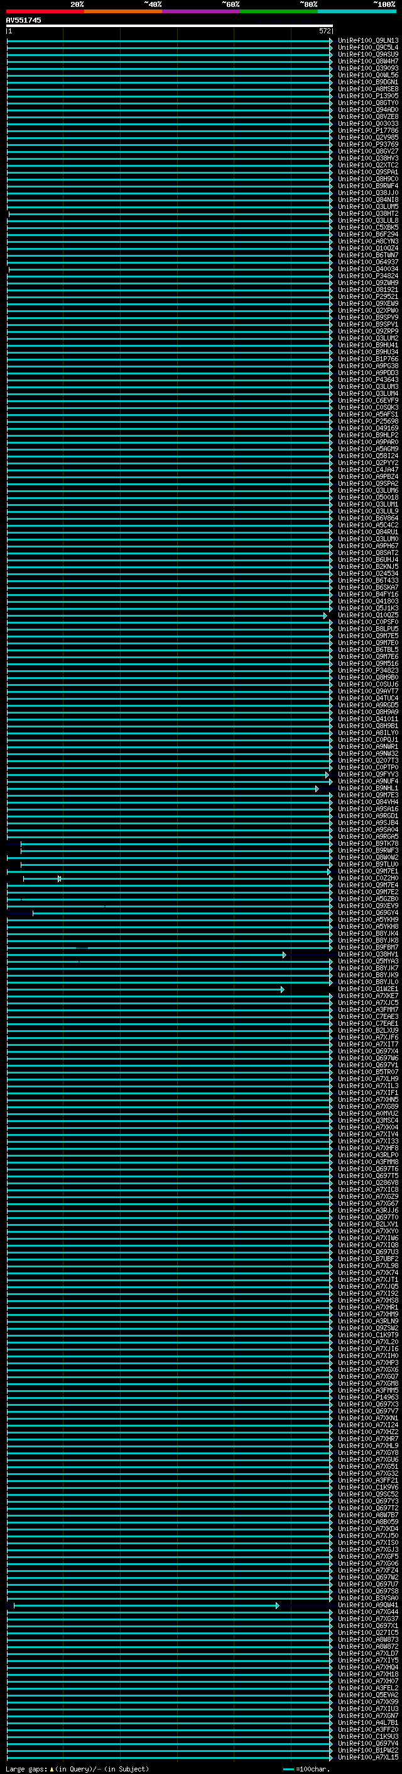
Task: Click the red 20% legend bar segment
Action: 45,11
